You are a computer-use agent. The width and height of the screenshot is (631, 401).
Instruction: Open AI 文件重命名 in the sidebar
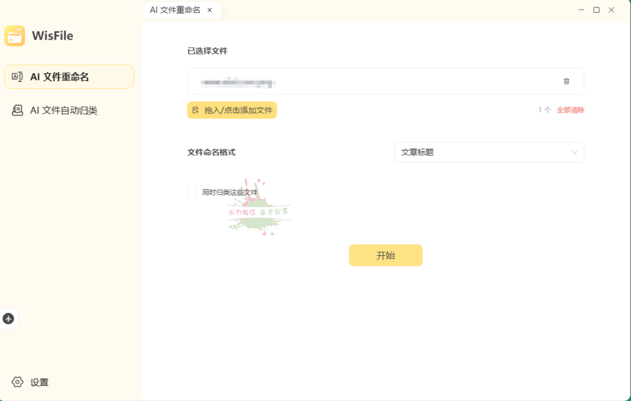pyautogui.click(x=69, y=77)
